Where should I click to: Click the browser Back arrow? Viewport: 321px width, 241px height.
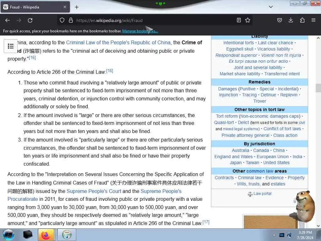click(8, 20)
